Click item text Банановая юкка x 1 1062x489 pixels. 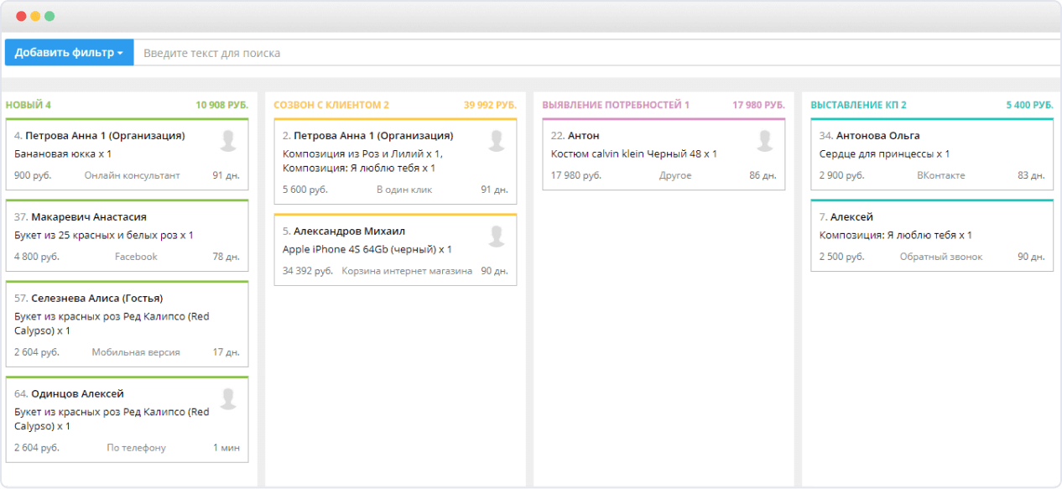pyautogui.click(x=63, y=154)
